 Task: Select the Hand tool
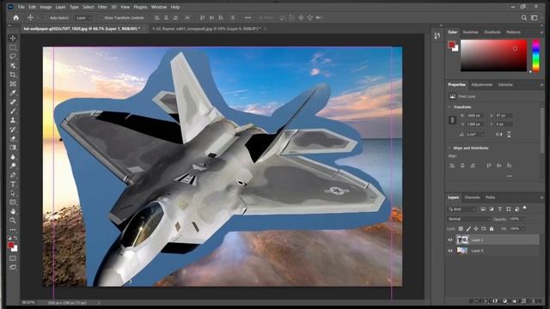pos(13,211)
